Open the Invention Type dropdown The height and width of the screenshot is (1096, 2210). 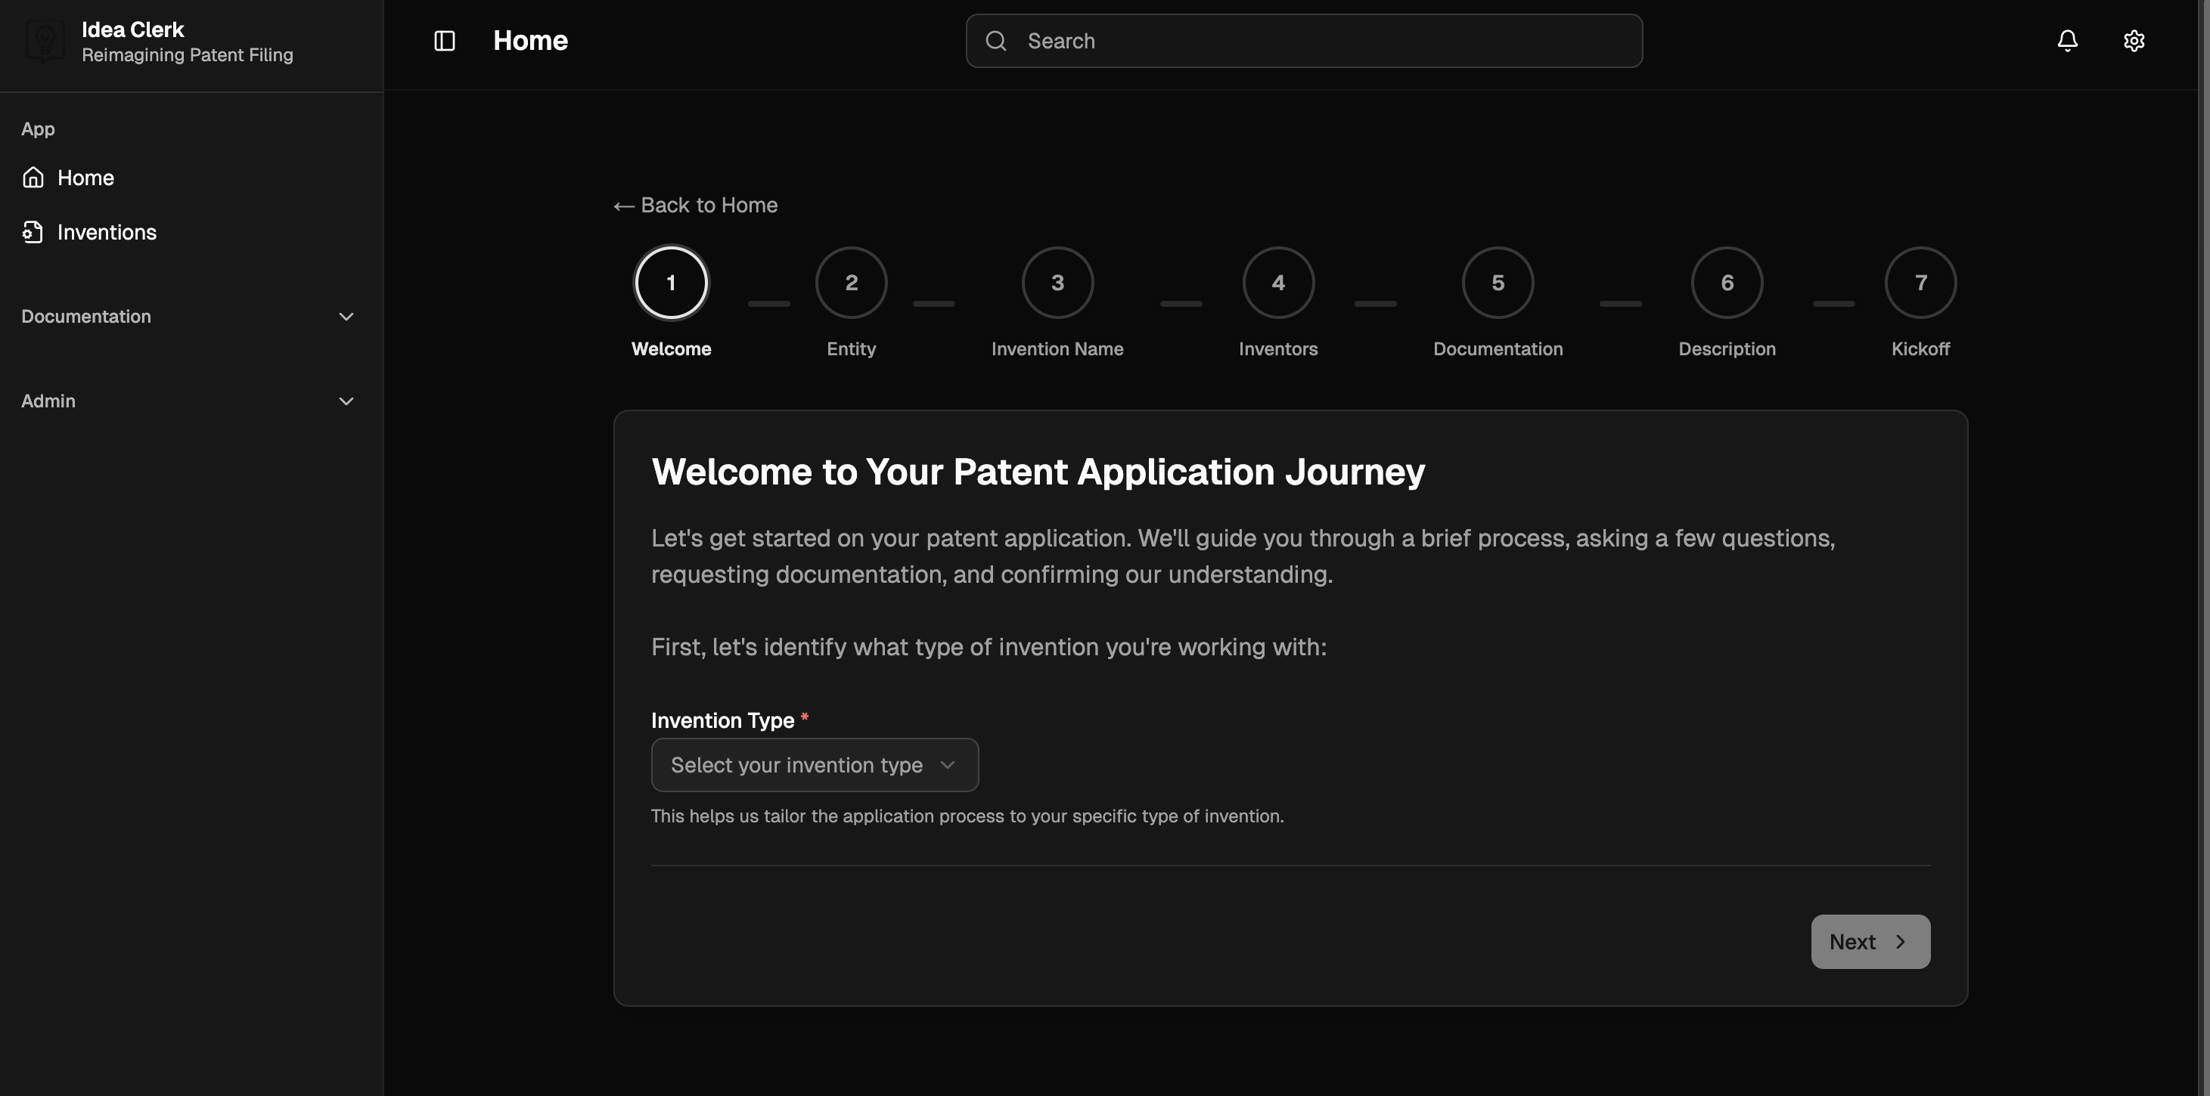click(x=814, y=765)
